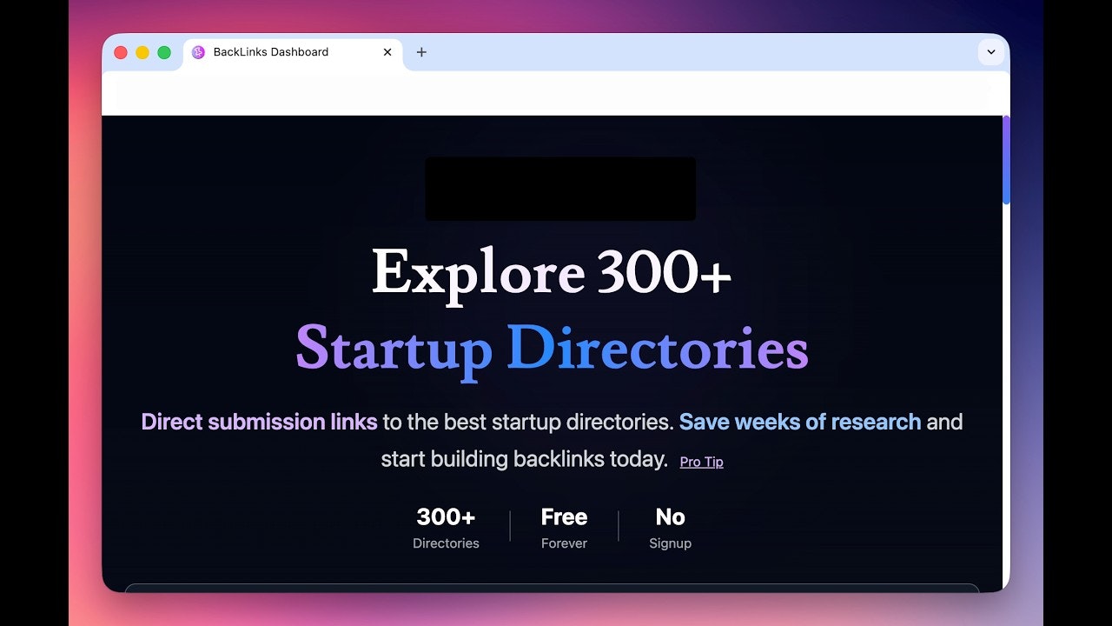Screen dimensions: 1112x626
Task: Select the blacked-out logo banner above the headline
Action: coord(560,188)
